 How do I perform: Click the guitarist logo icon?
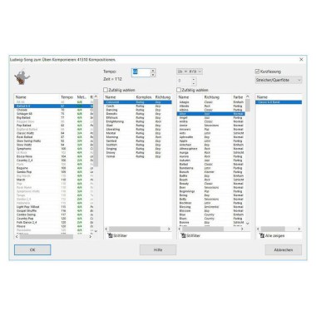tap(22, 77)
